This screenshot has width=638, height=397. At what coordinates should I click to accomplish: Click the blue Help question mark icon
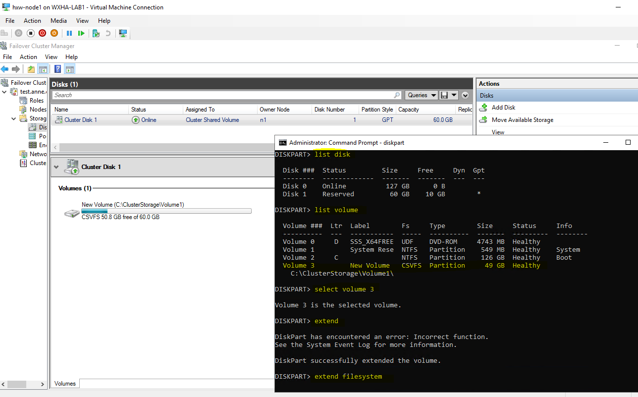58,69
